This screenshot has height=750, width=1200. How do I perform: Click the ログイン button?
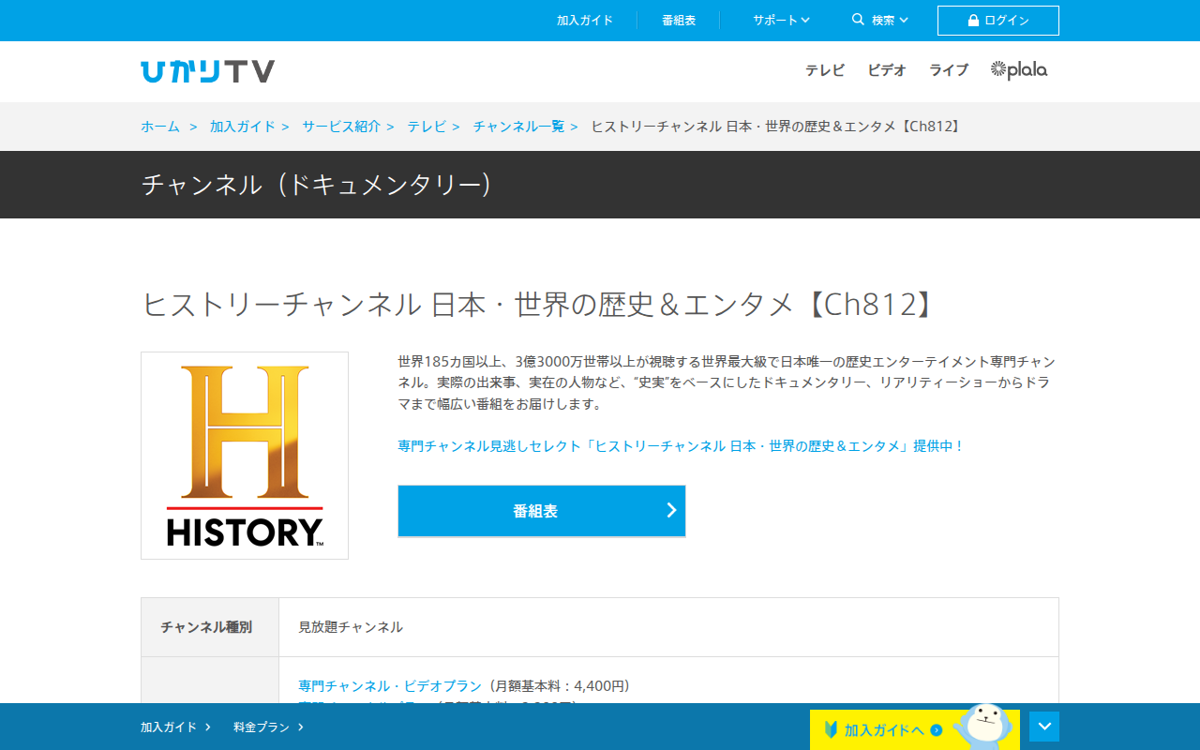click(998, 21)
